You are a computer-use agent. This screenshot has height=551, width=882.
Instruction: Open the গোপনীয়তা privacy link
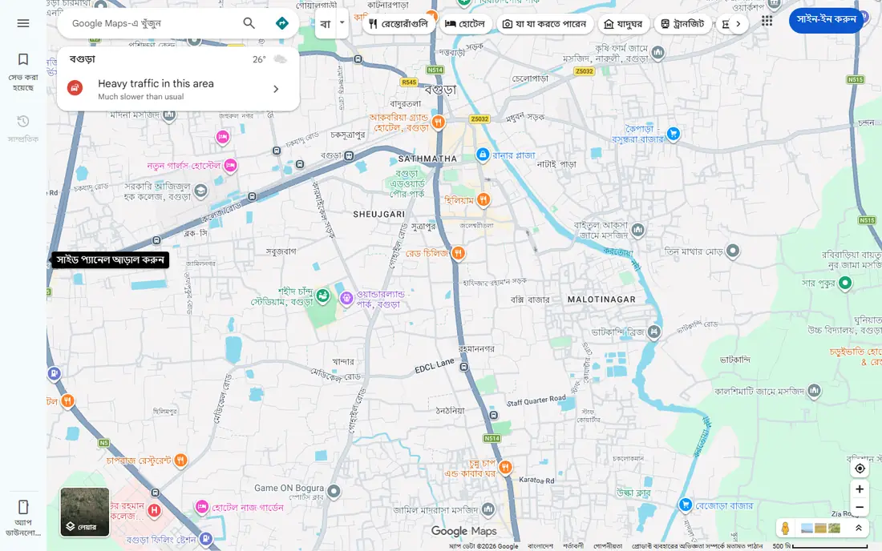pos(608,546)
